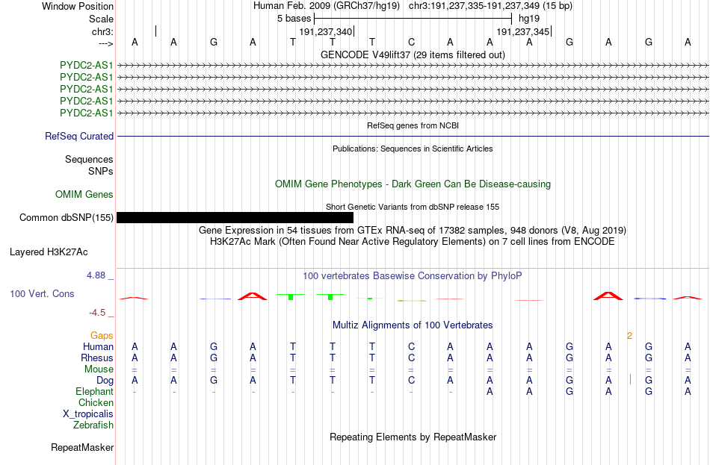
Task: Click the C base in the reference sequence row
Action: (411, 43)
